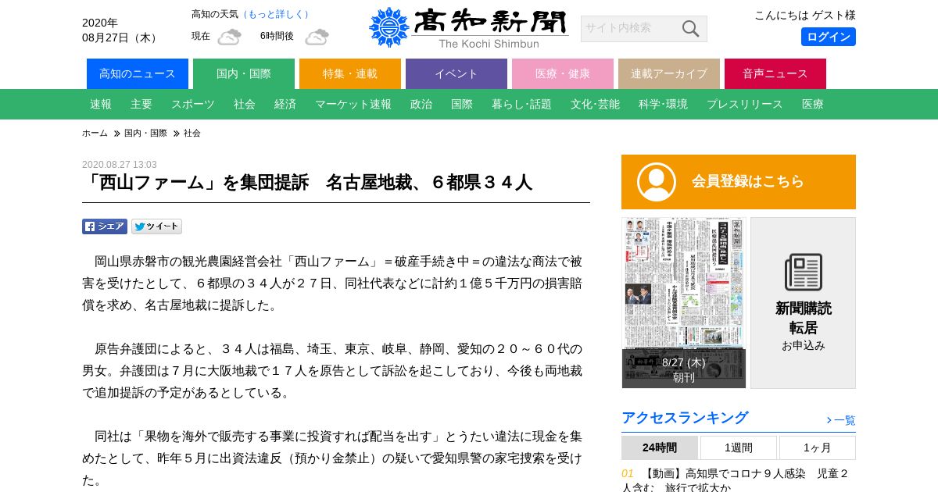Click the 6時間後 weather cloud icon
This screenshot has width=938, height=492.
coord(317,37)
